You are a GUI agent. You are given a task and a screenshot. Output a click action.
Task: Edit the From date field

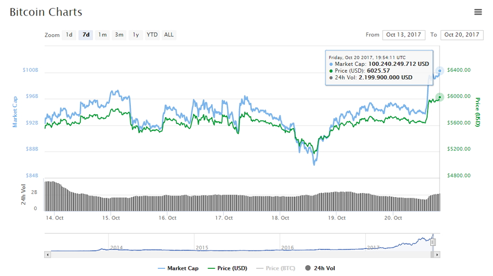pyautogui.click(x=404, y=35)
